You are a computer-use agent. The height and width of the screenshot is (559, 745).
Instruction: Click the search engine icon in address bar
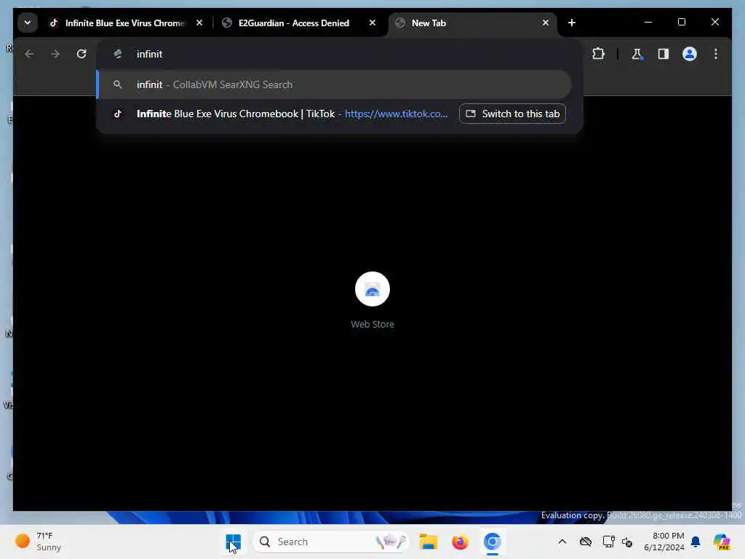tap(118, 54)
